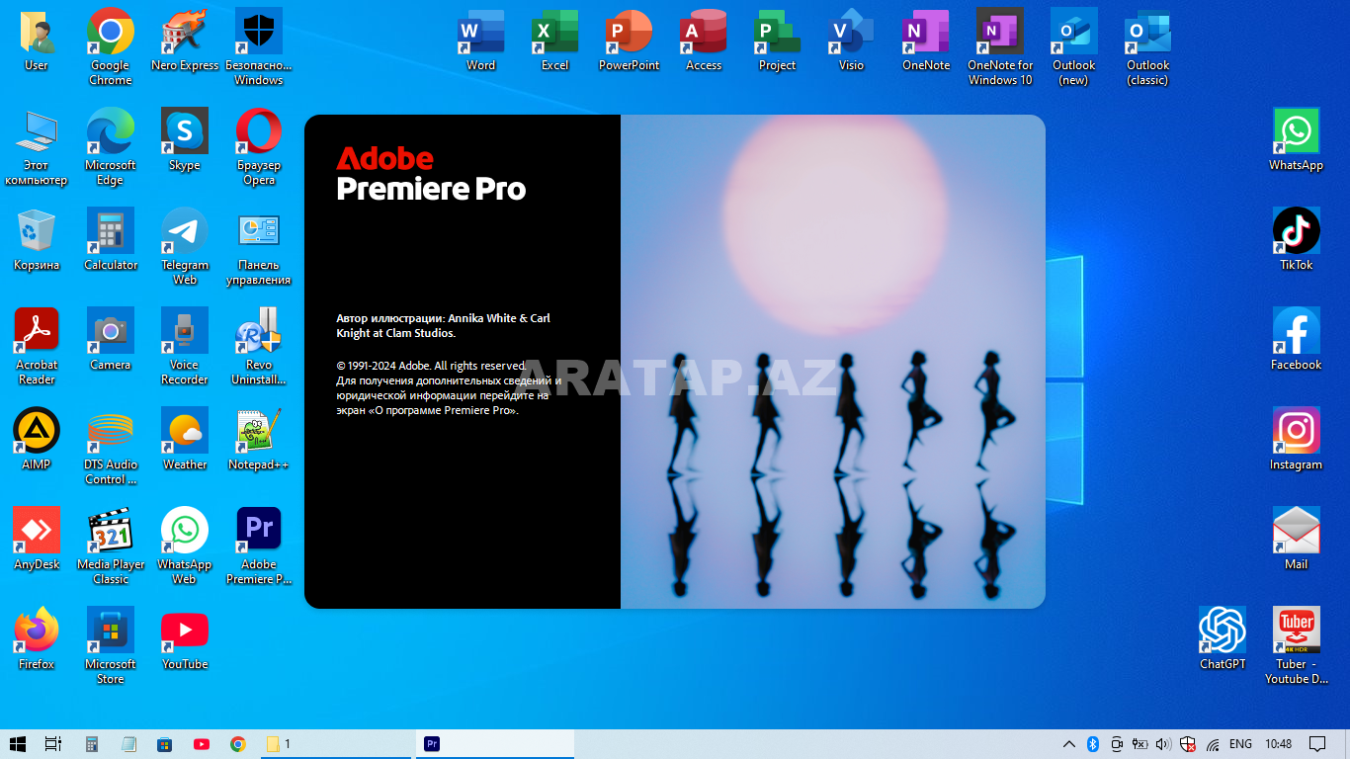Select the Camera desktop shortcut
This screenshot has width=1350, height=759.
111,339
